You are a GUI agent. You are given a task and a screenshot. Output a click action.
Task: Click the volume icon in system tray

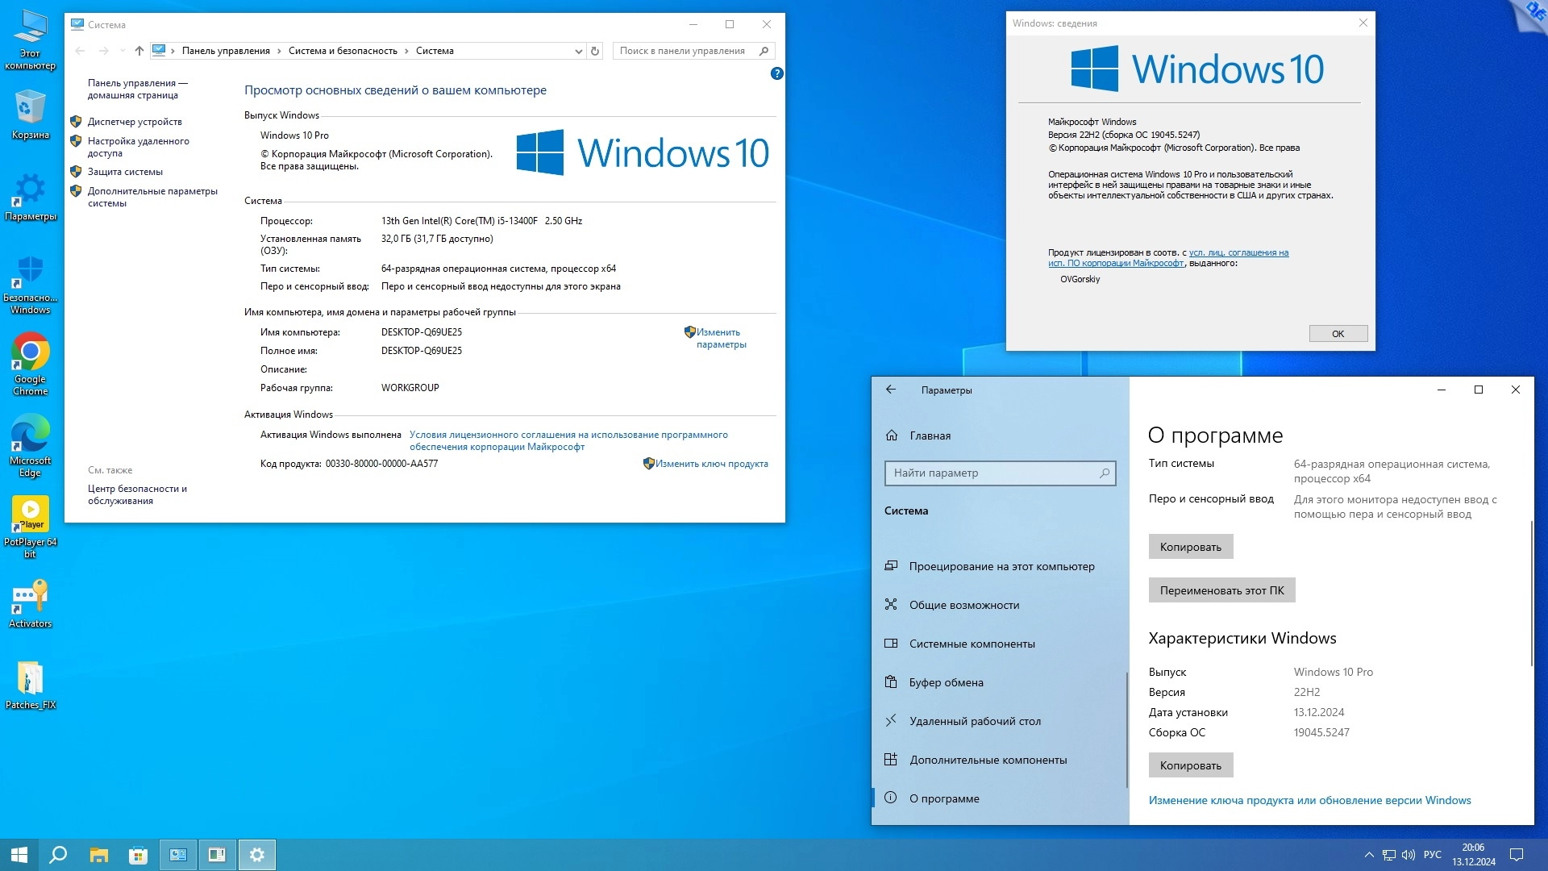pos(1409,855)
